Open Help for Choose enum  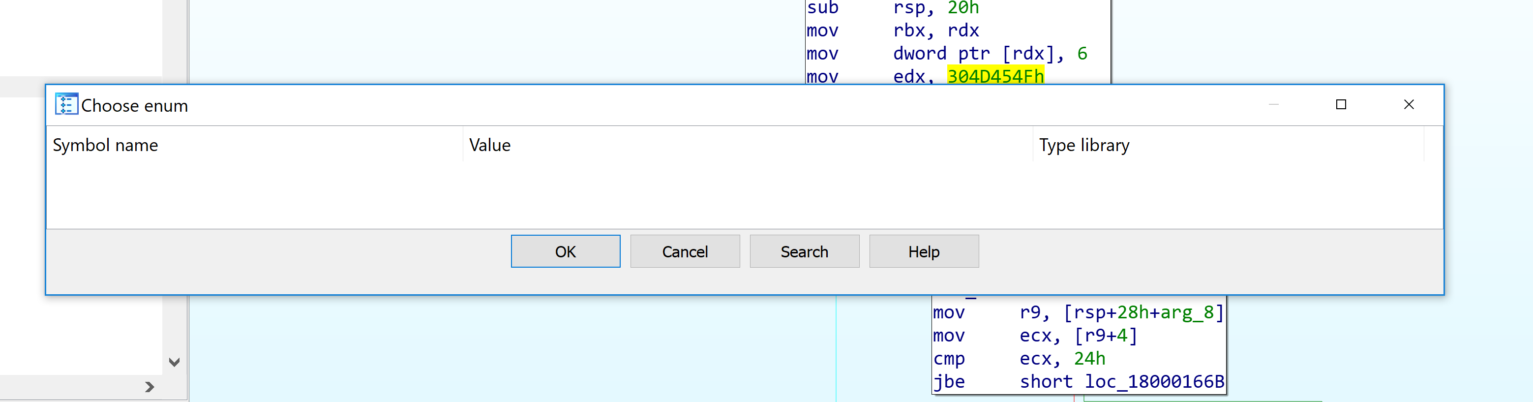click(924, 251)
